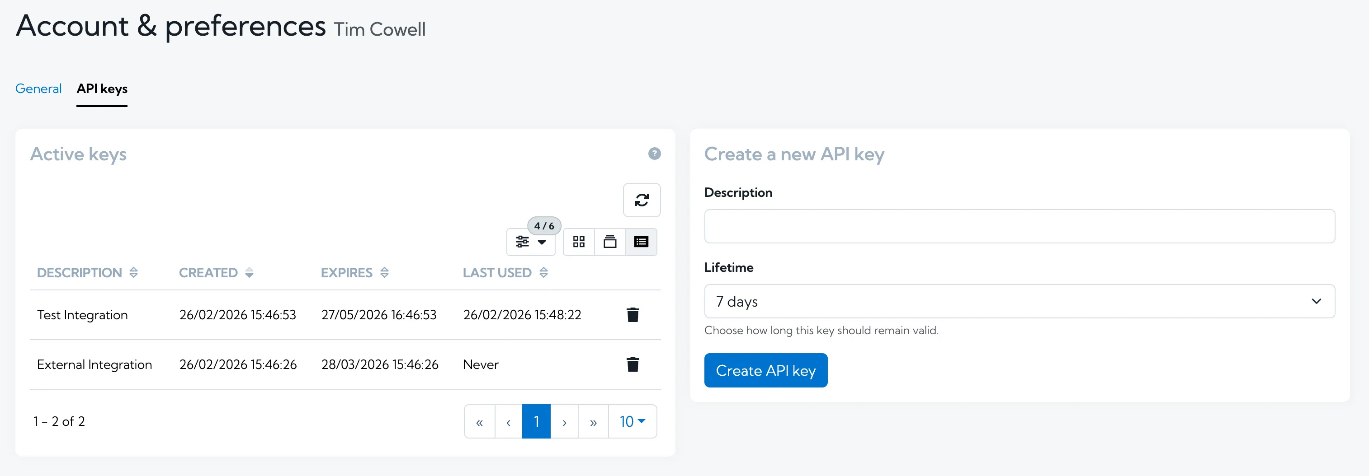The height and width of the screenshot is (476, 1369).
Task: Toggle sorting on the Expires column
Action: 384,272
